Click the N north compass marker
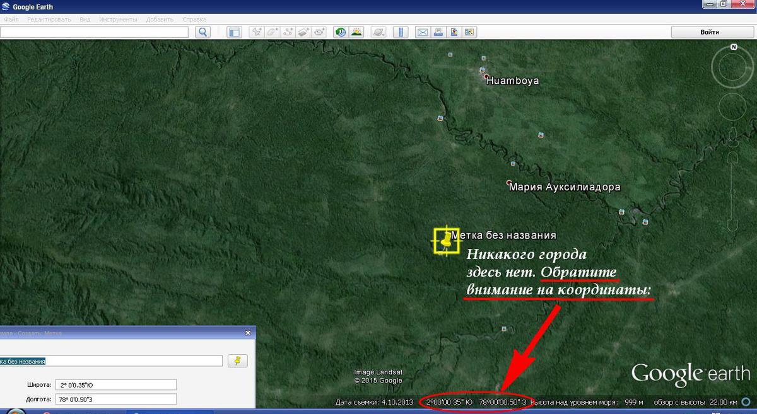Screen dimensions: 757x414 click(734, 47)
